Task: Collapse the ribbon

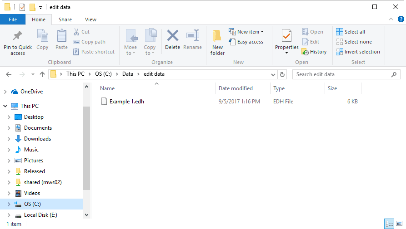Action: click(x=391, y=19)
